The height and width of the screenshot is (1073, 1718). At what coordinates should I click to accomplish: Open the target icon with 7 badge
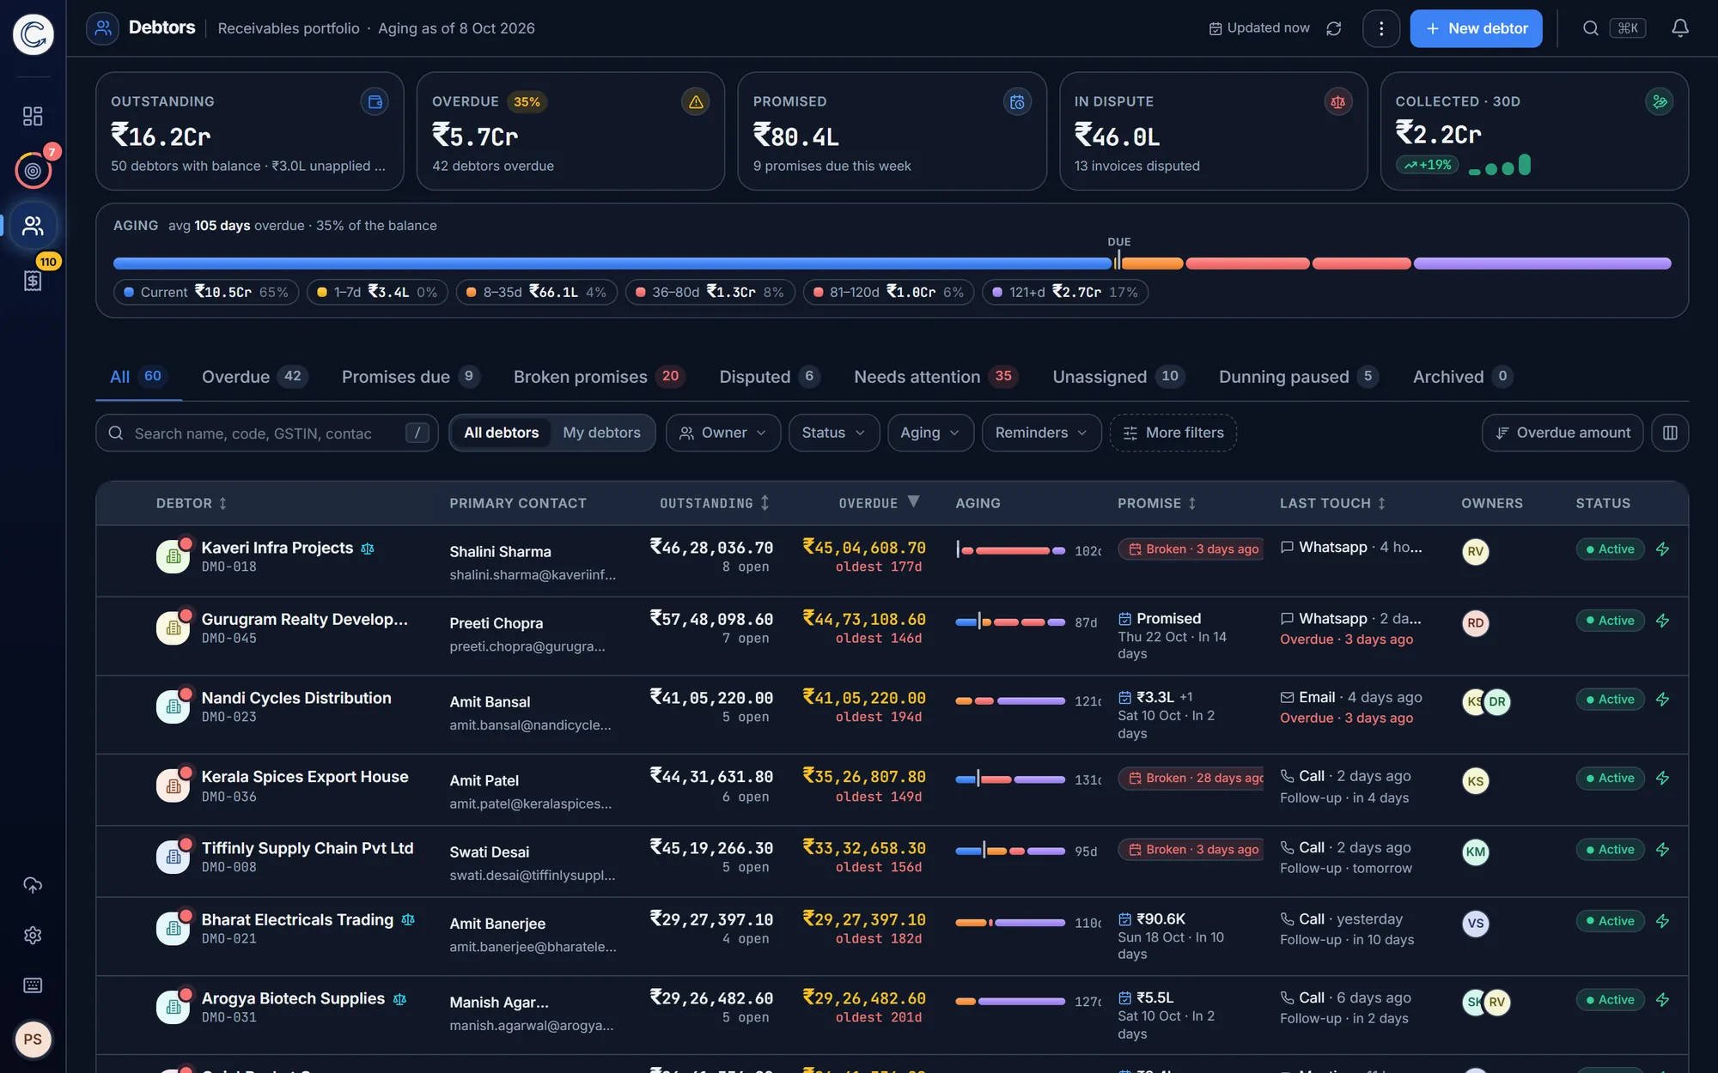pos(33,171)
